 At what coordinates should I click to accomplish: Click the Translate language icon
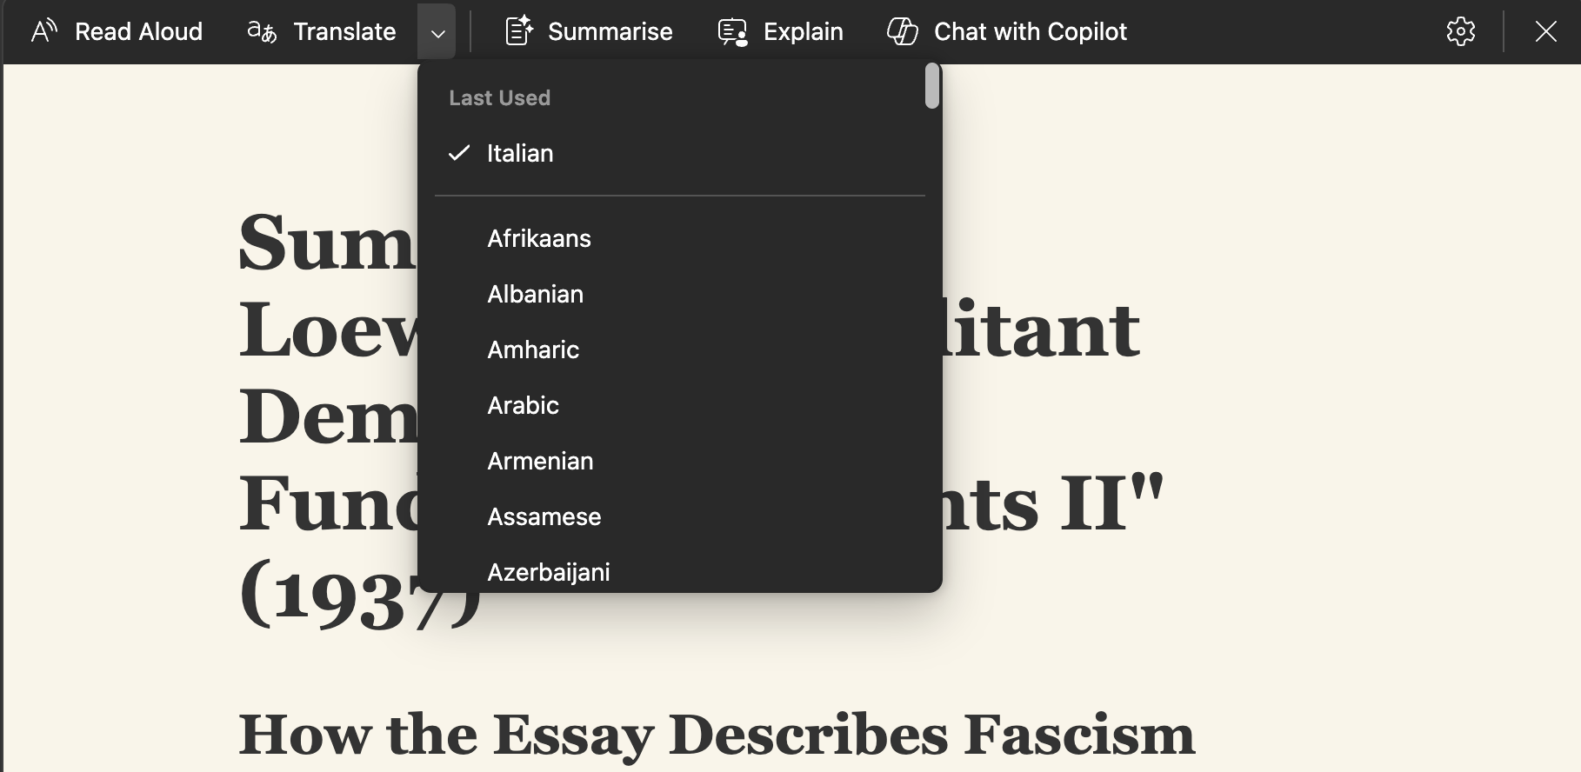(x=262, y=32)
